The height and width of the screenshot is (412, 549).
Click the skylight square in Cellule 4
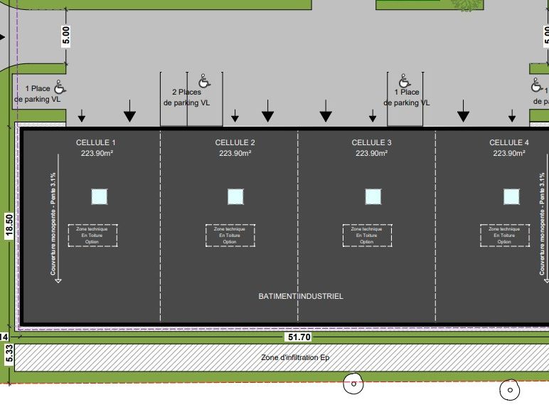pos(511,196)
